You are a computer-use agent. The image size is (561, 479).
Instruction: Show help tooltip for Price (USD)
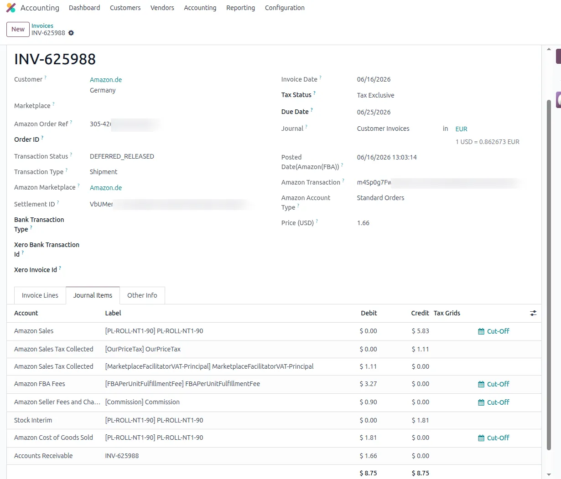(317, 221)
